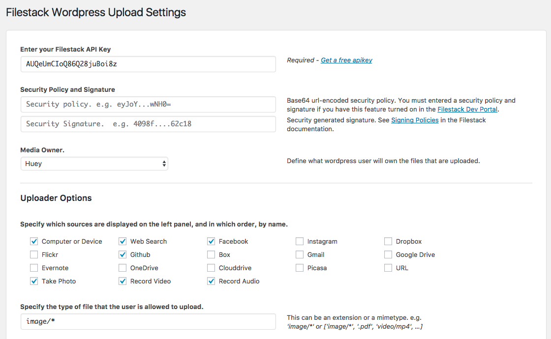Enable the Picasa source
The width and height of the screenshot is (551, 339).
(300, 268)
